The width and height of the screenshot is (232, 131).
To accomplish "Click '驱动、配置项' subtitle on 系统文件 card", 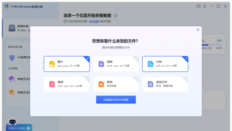I will pos(165,86).
